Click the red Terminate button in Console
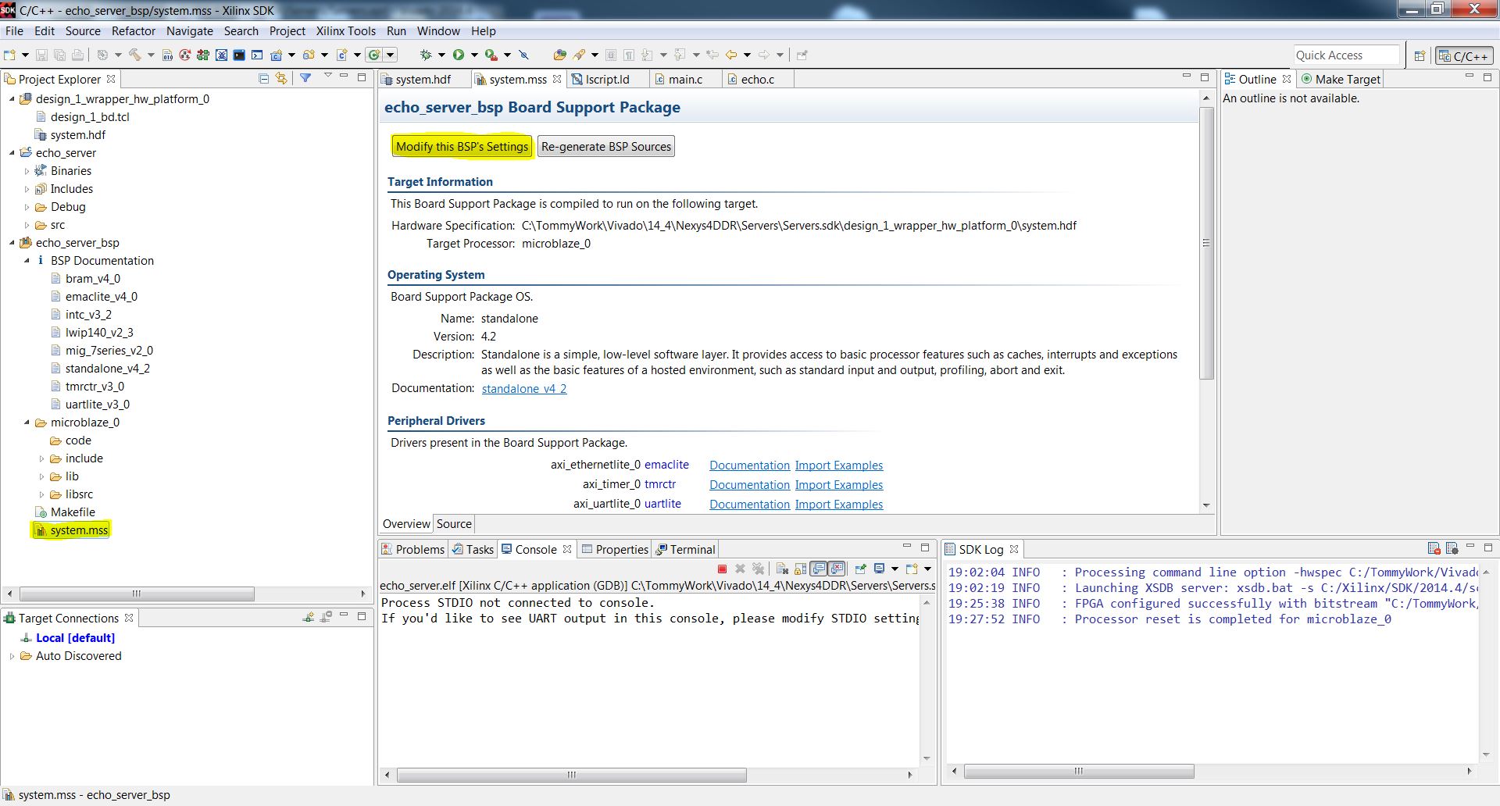1500x806 pixels. point(722,569)
